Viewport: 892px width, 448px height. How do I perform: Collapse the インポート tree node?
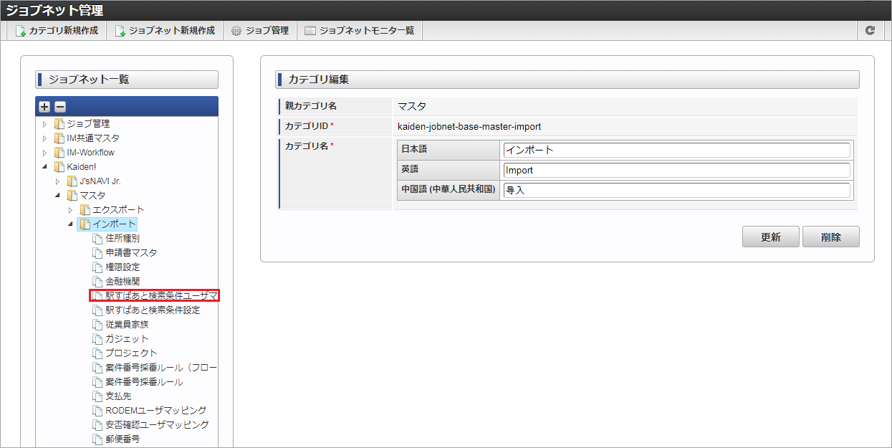(71, 224)
